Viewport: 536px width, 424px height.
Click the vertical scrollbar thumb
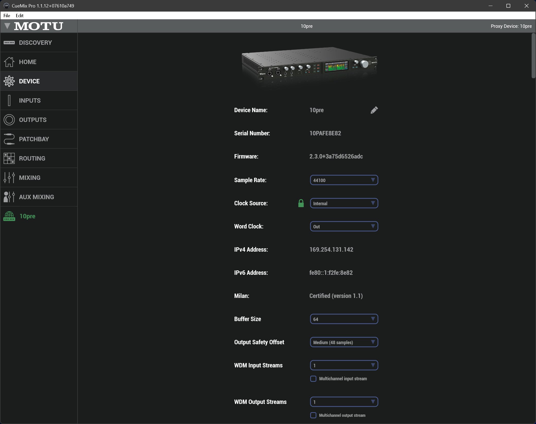pyautogui.click(x=533, y=56)
